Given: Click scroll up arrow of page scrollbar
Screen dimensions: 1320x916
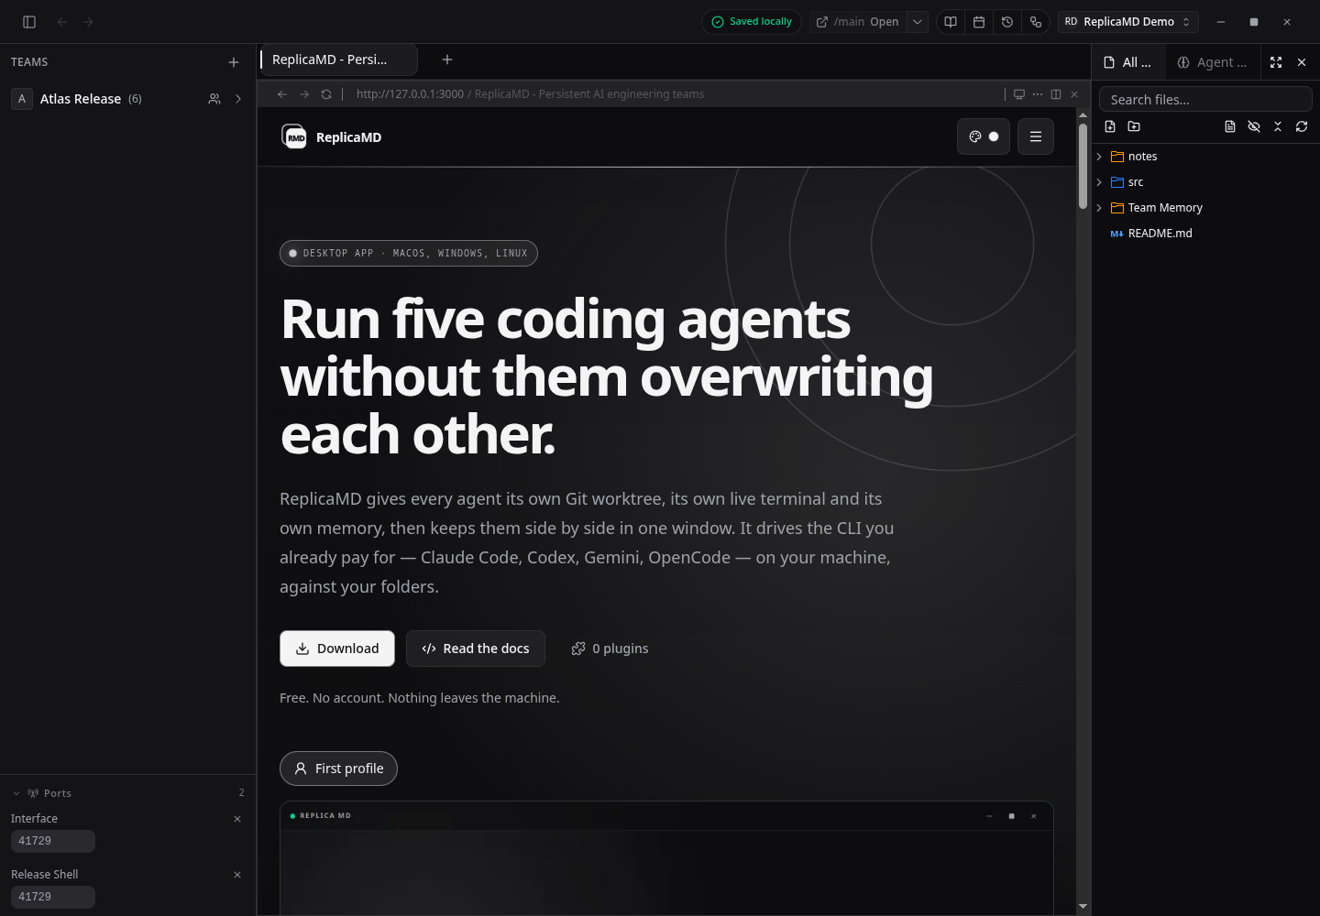Looking at the screenshot, I should [x=1083, y=115].
